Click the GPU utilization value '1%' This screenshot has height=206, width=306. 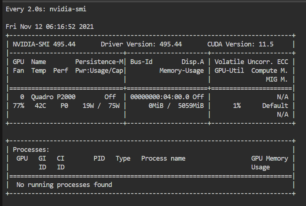[237, 105]
